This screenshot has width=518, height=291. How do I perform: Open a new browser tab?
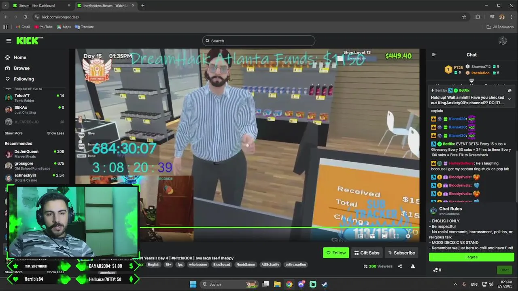coord(142,6)
